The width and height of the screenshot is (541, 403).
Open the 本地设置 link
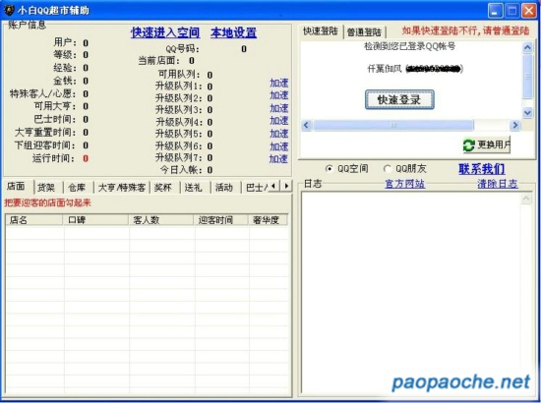coord(233,32)
